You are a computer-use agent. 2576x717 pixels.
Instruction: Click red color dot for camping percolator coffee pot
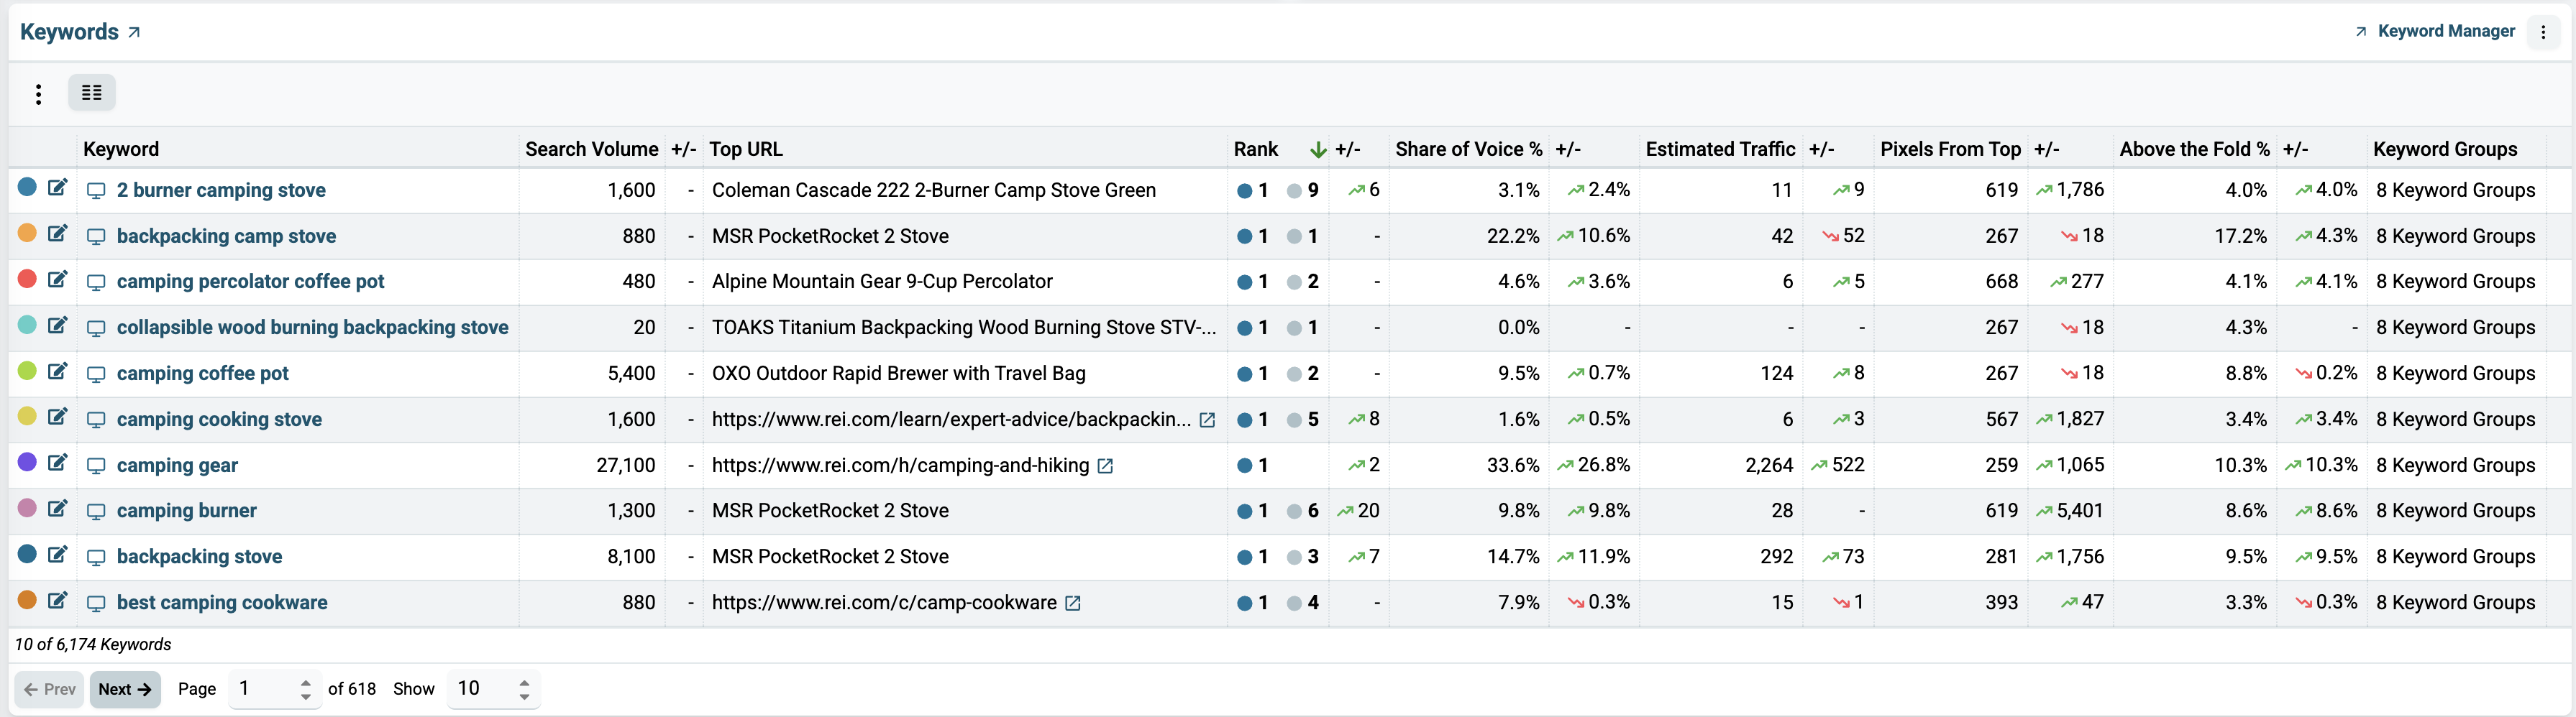(28, 279)
